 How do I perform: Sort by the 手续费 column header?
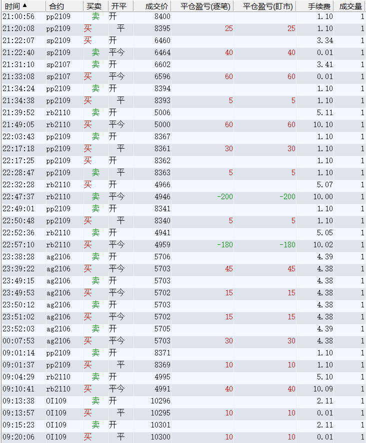pos(318,7)
